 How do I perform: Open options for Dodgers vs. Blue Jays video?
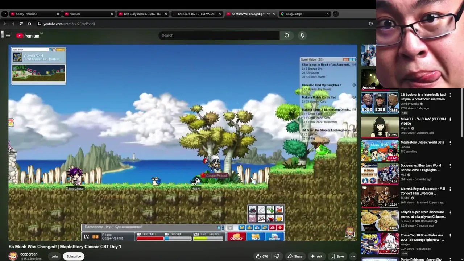point(450,166)
